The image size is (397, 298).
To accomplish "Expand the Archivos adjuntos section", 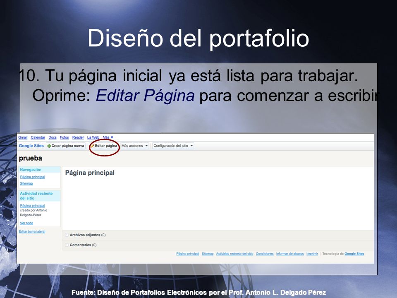I will coord(67,235).
